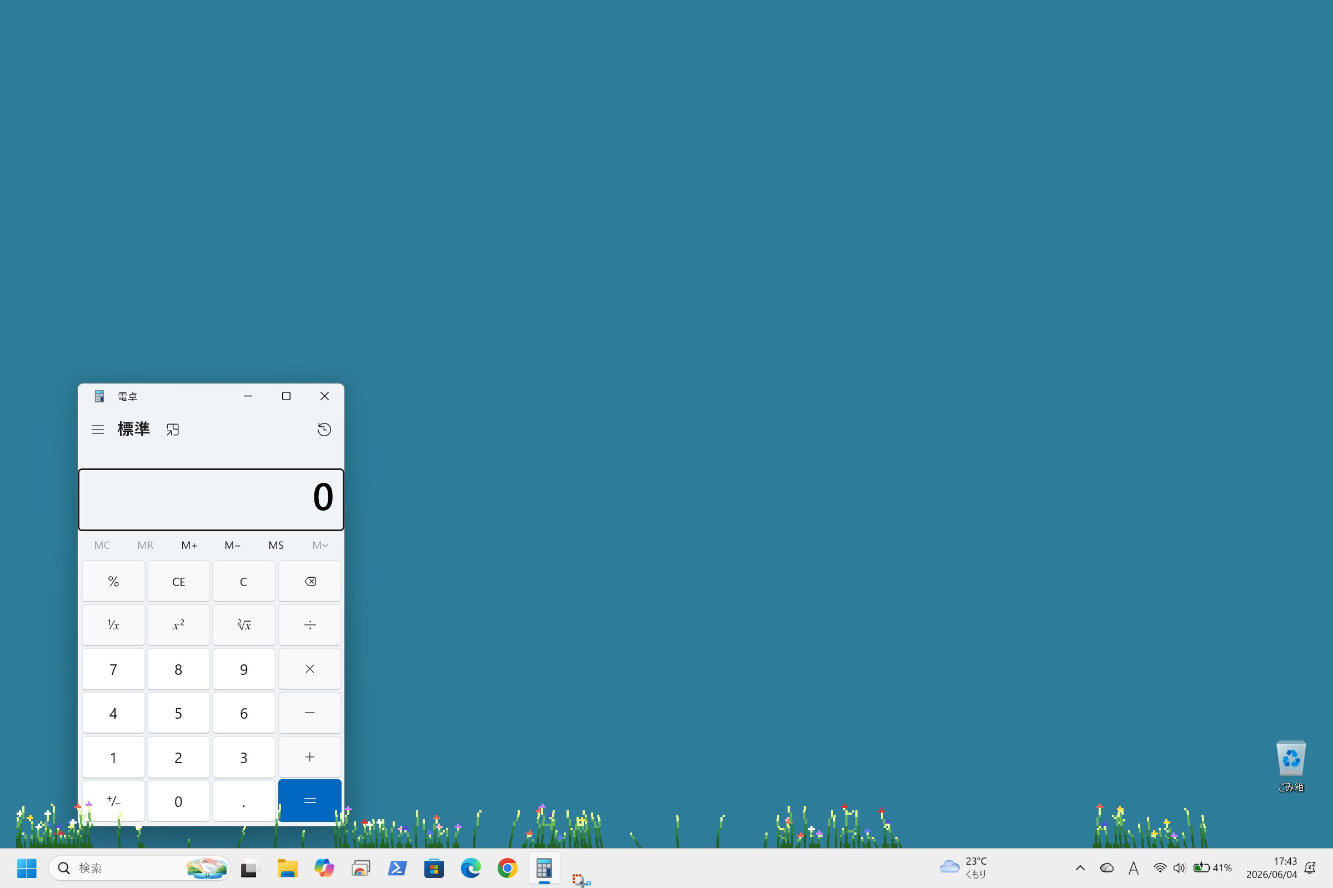The image size is (1333, 888).
Task: Subtract from memory with M−
Action: coord(232,545)
